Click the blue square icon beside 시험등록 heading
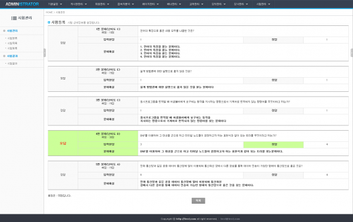The width and height of the screenshot is (353, 222). pyautogui.click(x=49, y=22)
